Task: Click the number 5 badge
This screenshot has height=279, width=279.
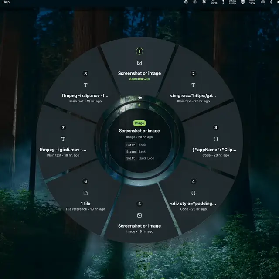Action: 139,204
